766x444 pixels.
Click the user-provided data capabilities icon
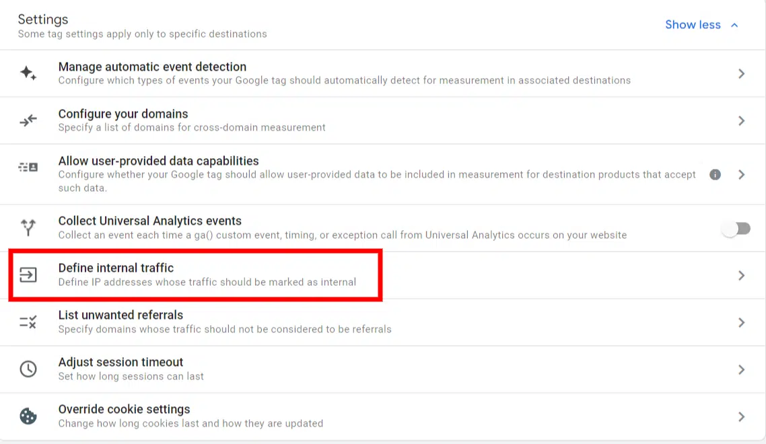pyautogui.click(x=28, y=168)
